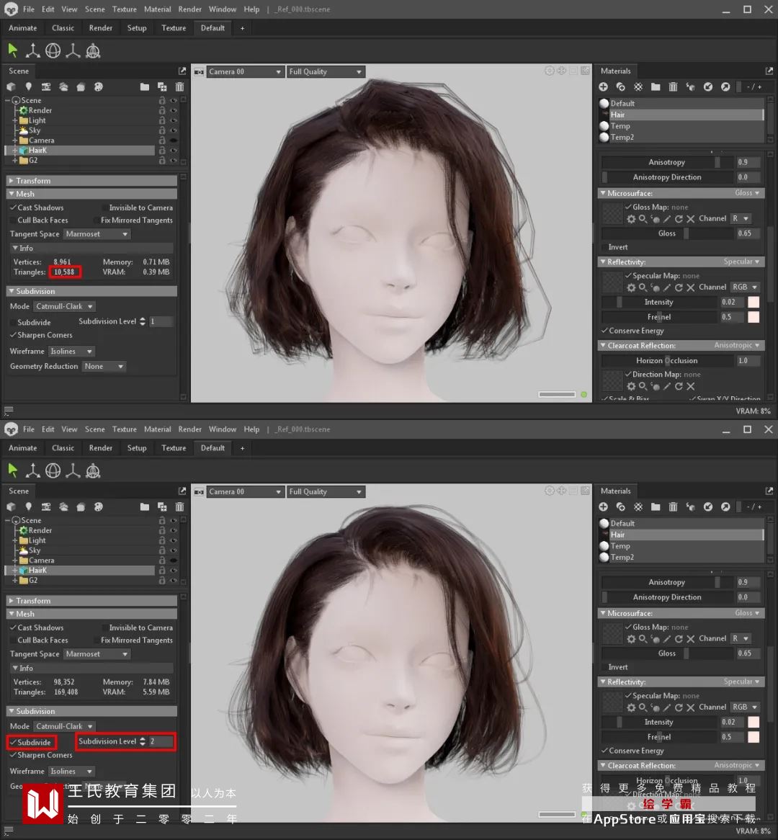Click the Gloss Map pencil icon in lower window
The image size is (778, 840).
tap(667, 638)
